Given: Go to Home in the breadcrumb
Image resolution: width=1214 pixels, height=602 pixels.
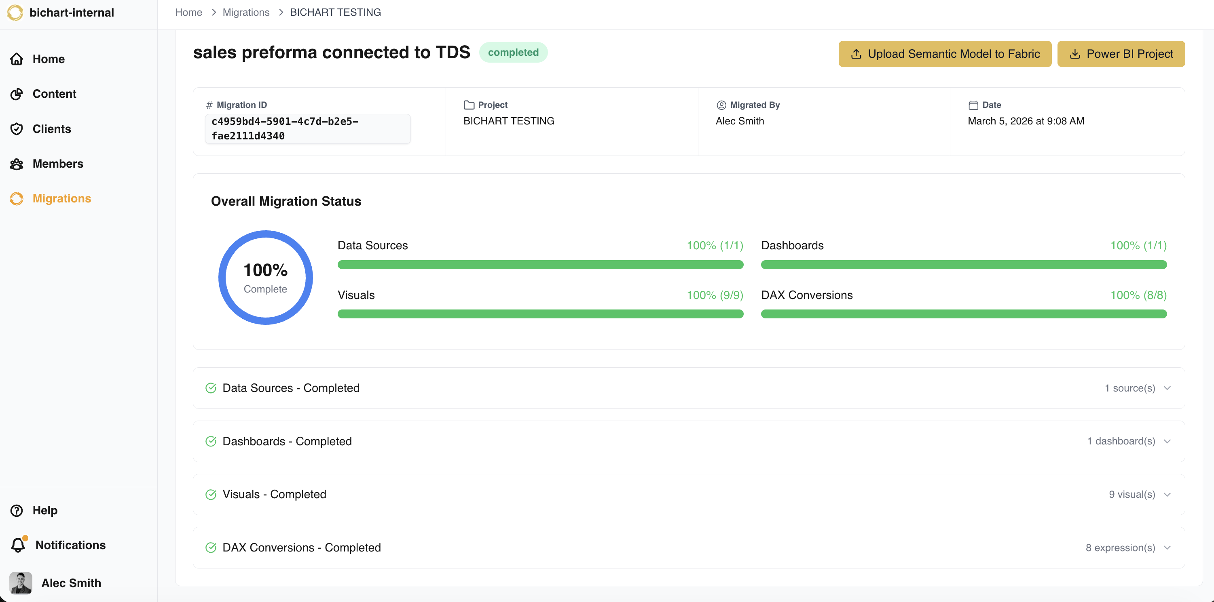Looking at the screenshot, I should pyautogui.click(x=188, y=12).
